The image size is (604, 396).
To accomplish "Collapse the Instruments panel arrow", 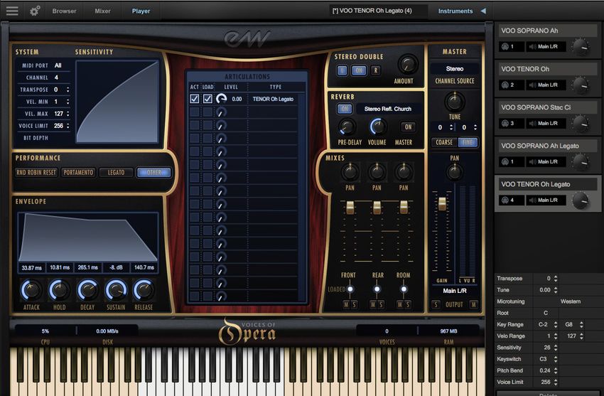I will pyautogui.click(x=483, y=11).
